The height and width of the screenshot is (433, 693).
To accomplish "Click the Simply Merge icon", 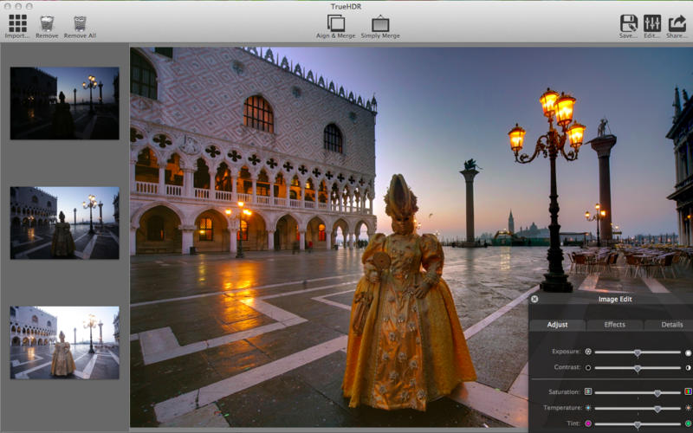I will (x=380, y=23).
